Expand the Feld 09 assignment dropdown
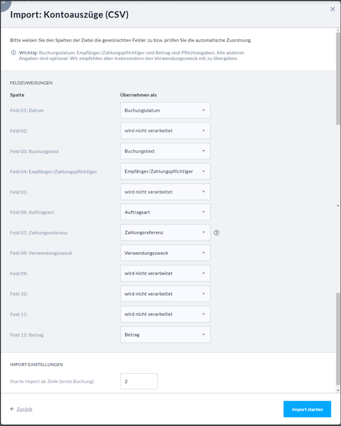 (165, 274)
